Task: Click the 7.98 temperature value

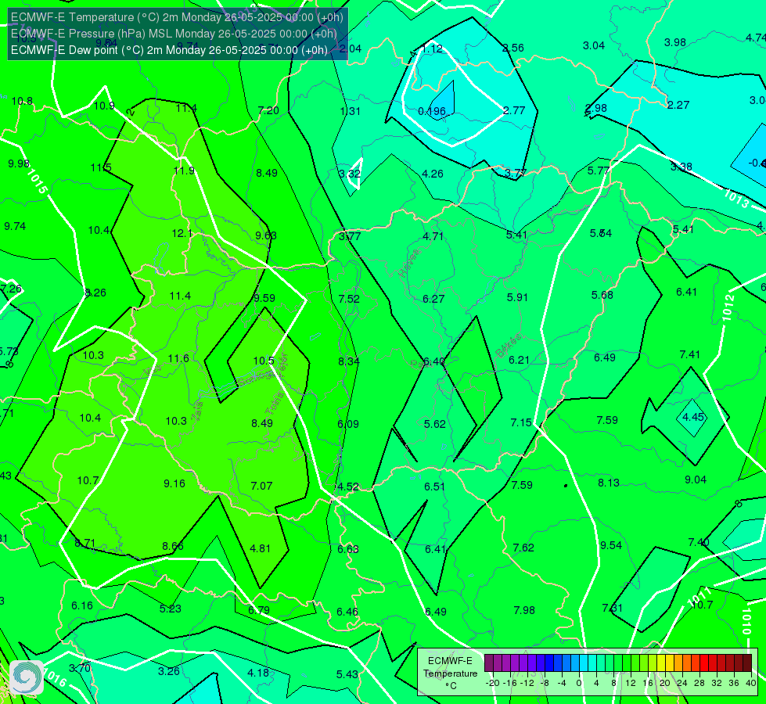Action: click(x=525, y=611)
